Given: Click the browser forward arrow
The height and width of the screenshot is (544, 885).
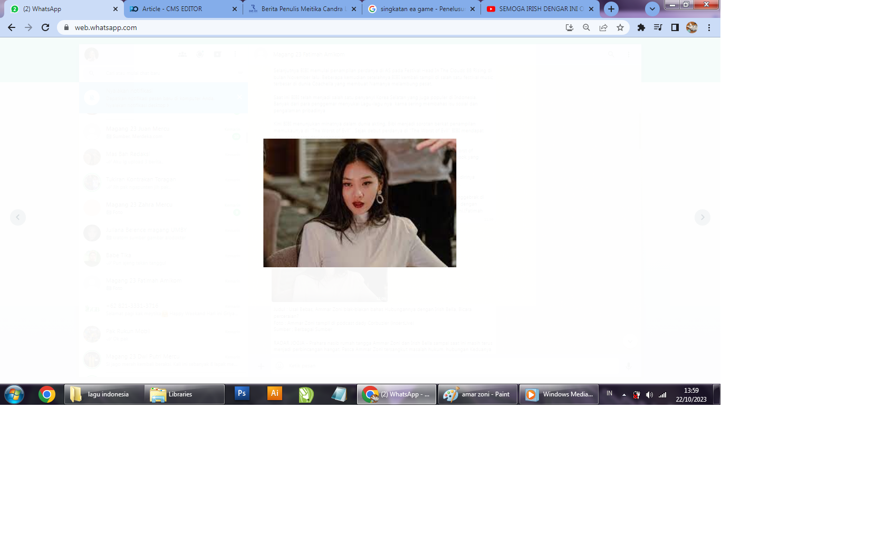Looking at the screenshot, I should tap(28, 27).
